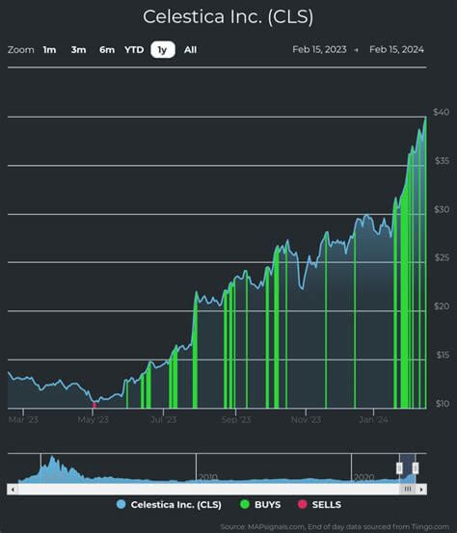This screenshot has width=457, height=533.
Task: Click the Celestica Inc. (CLS) chart title
Action: pyautogui.click(x=228, y=16)
